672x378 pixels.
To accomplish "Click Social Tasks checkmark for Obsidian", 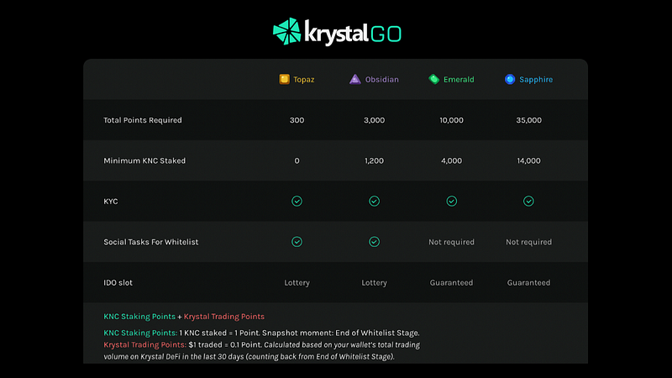I will click(x=374, y=242).
